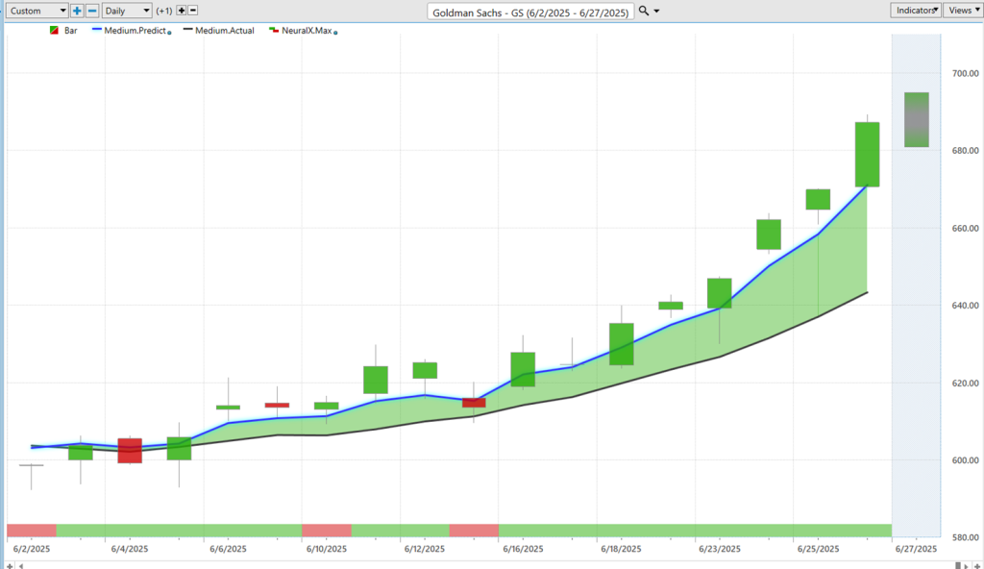The width and height of the screenshot is (984, 569).
Task: Click the black plus forecast increment icon
Action: click(x=181, y=11)
